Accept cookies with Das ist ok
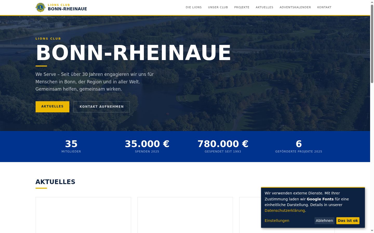 [348, 221]
